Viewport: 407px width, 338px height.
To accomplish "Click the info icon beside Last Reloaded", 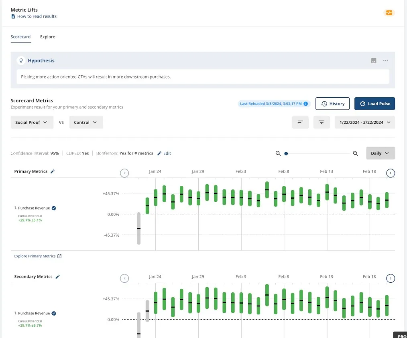I will click(x=306, y=104).
